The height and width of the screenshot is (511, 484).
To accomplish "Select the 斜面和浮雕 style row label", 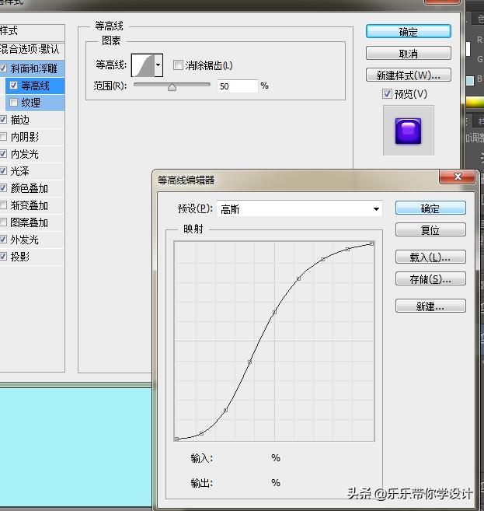I will click(x=34, y=68).
